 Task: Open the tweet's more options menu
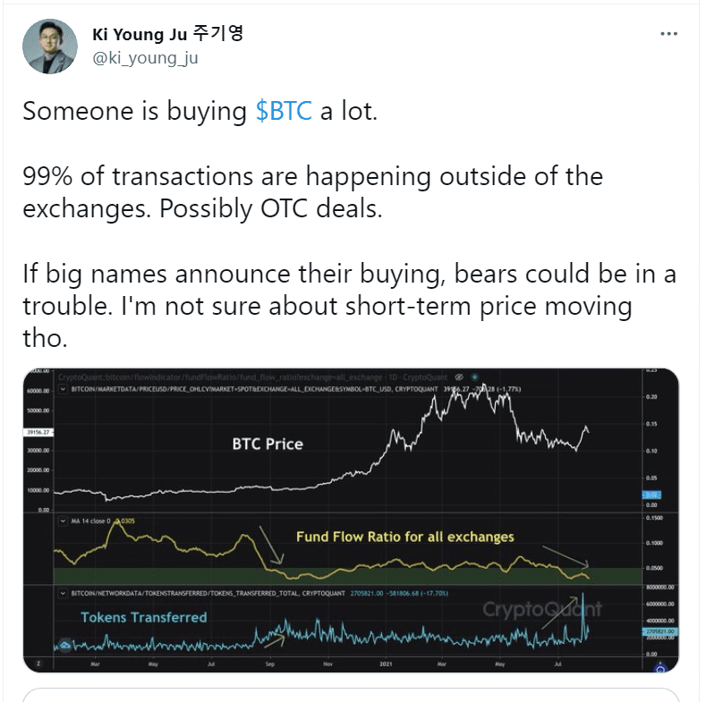pyautogui.click(x=668, y=34)
